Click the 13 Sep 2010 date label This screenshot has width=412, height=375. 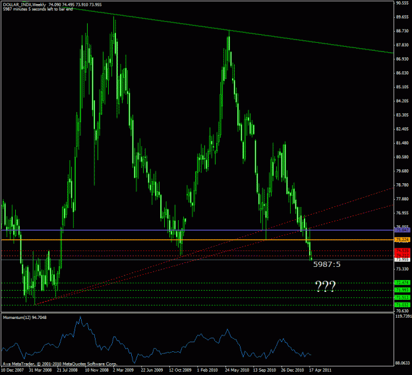tap(265, 370)
